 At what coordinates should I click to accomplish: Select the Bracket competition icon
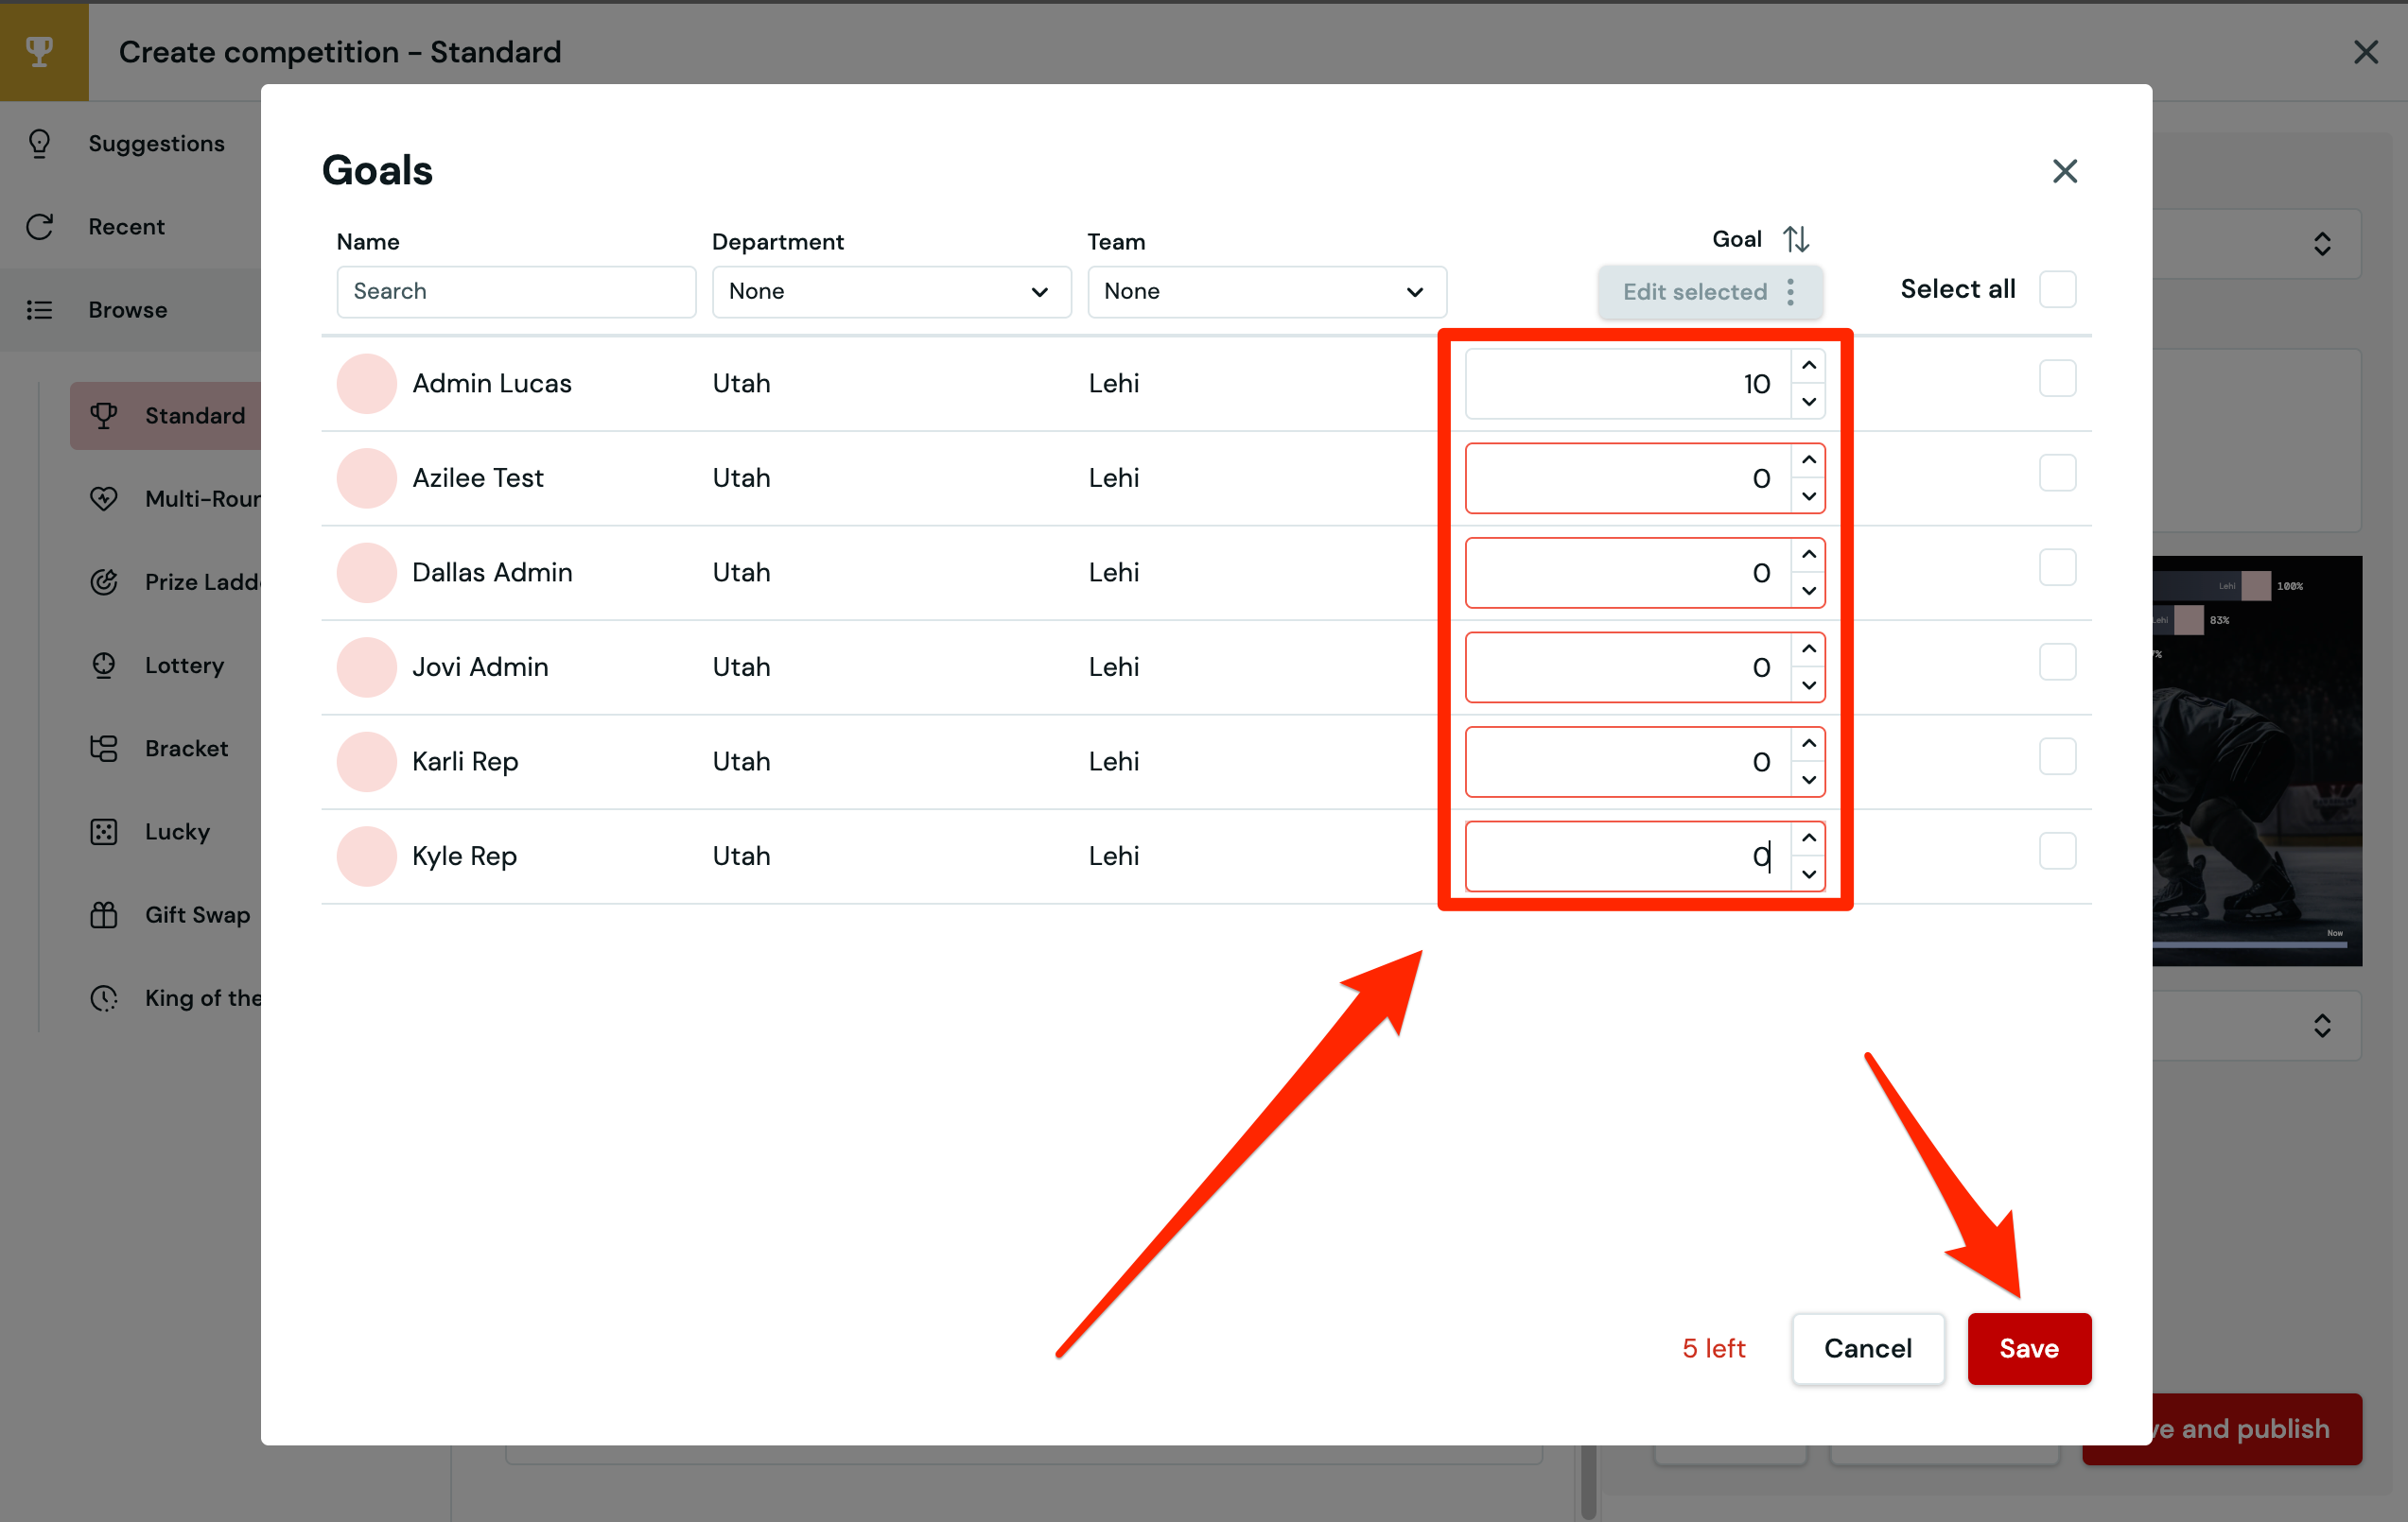pos(104,748)
